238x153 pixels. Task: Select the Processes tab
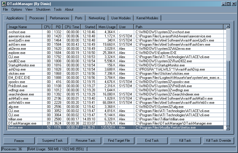coord(37,18)
